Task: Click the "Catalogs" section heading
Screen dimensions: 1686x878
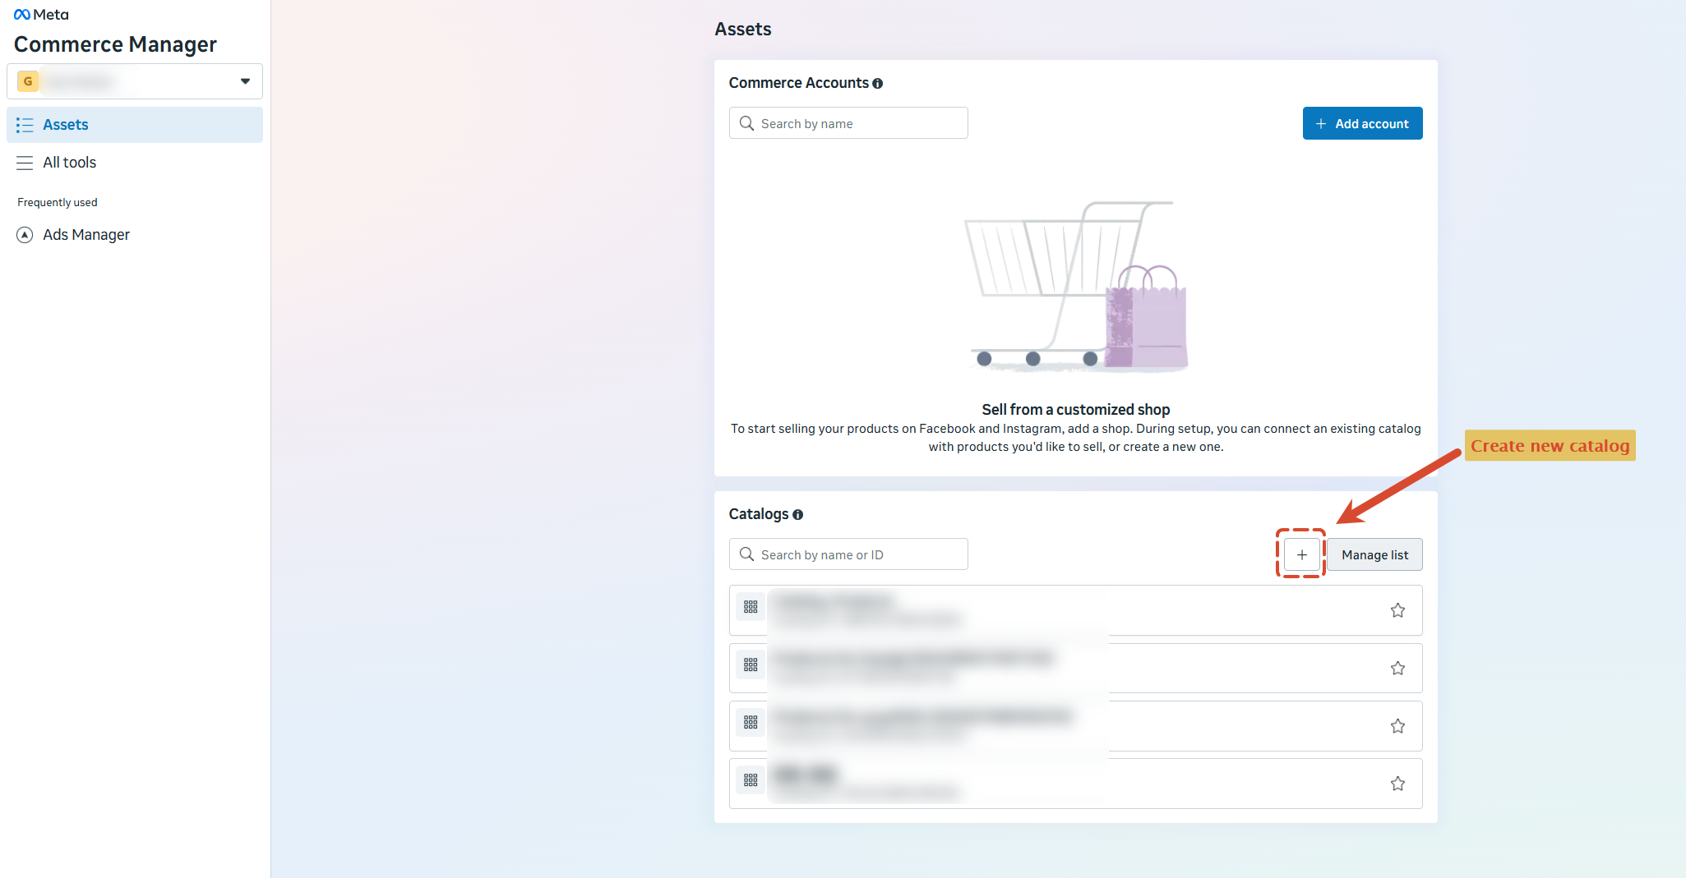Action: [x=759, y=514]
